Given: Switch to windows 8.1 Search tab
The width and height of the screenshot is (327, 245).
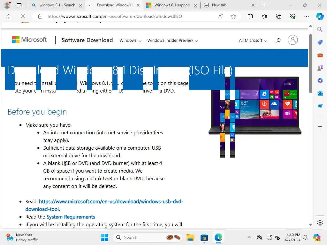Looking at the screenshot, I should (57, 5).
